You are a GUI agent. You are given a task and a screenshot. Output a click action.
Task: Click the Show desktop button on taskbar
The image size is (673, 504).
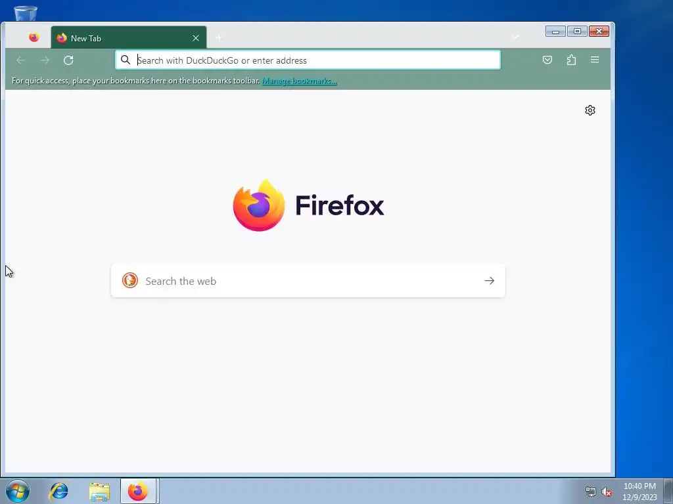coord(668,492)
